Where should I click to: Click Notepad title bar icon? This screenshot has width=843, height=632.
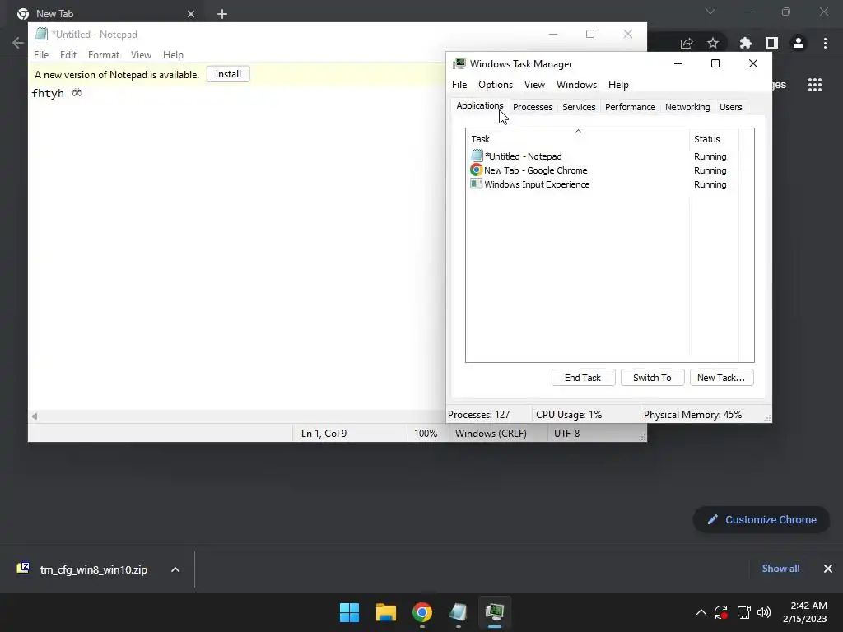point(41,34)
